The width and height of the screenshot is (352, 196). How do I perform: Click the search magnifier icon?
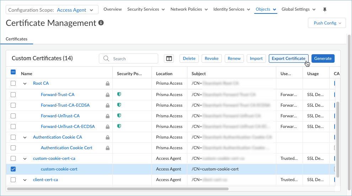coord(106,58)
